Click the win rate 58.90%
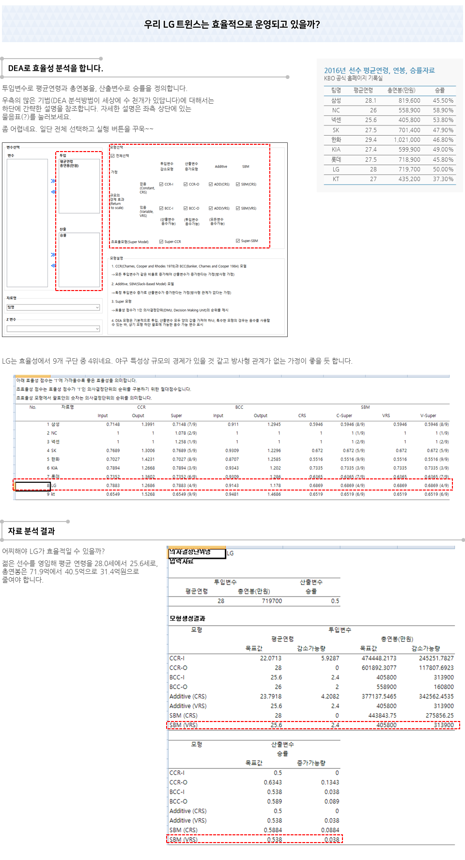The height and width of the screenshot is (860, 465). point(443,110)
